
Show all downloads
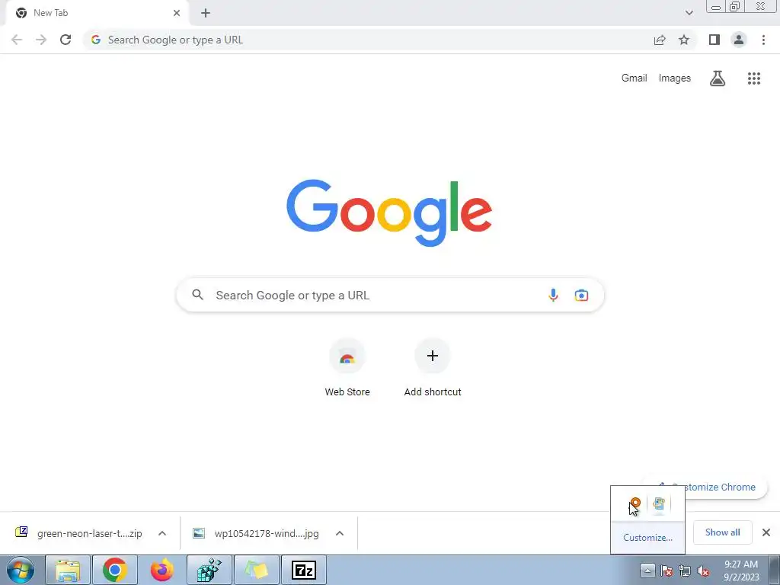pyautogui.click(x=722, y=532)
